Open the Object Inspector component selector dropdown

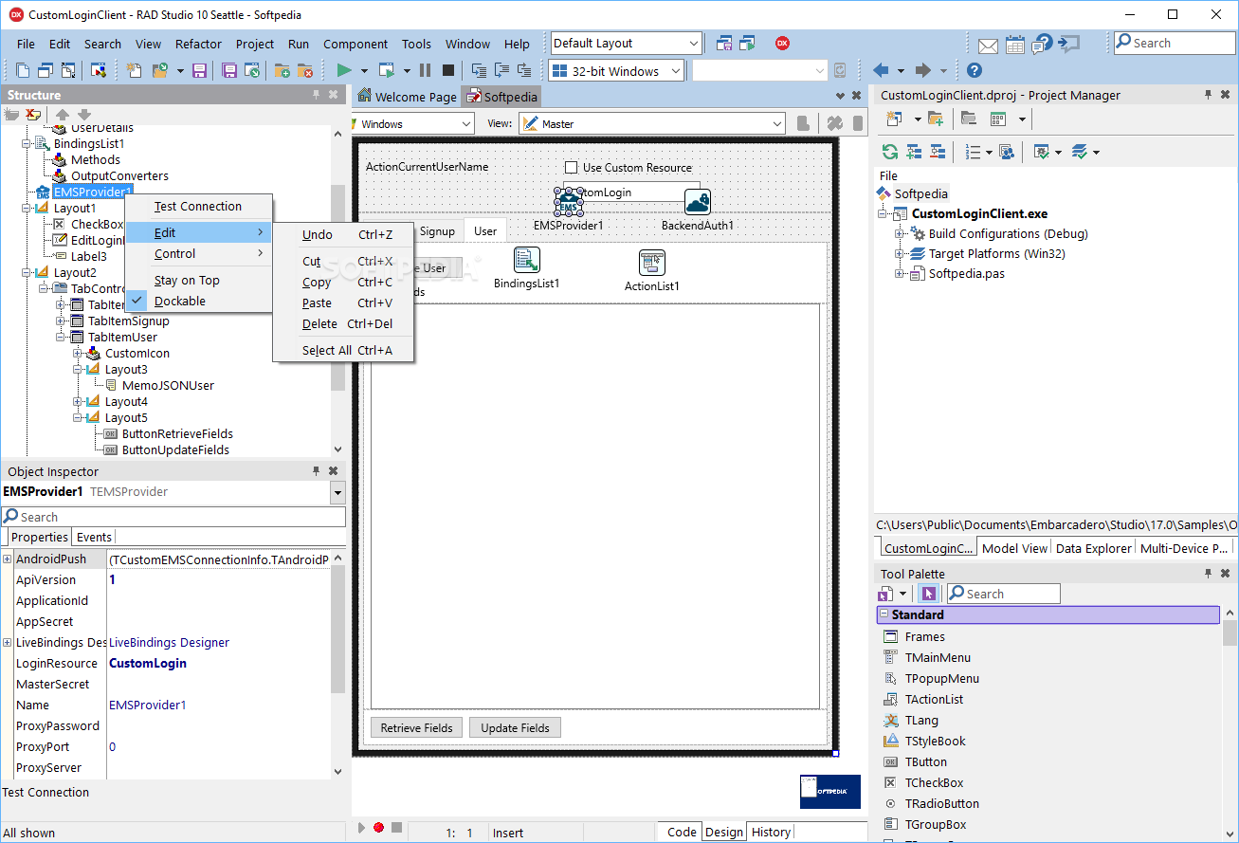pos(338,492)
